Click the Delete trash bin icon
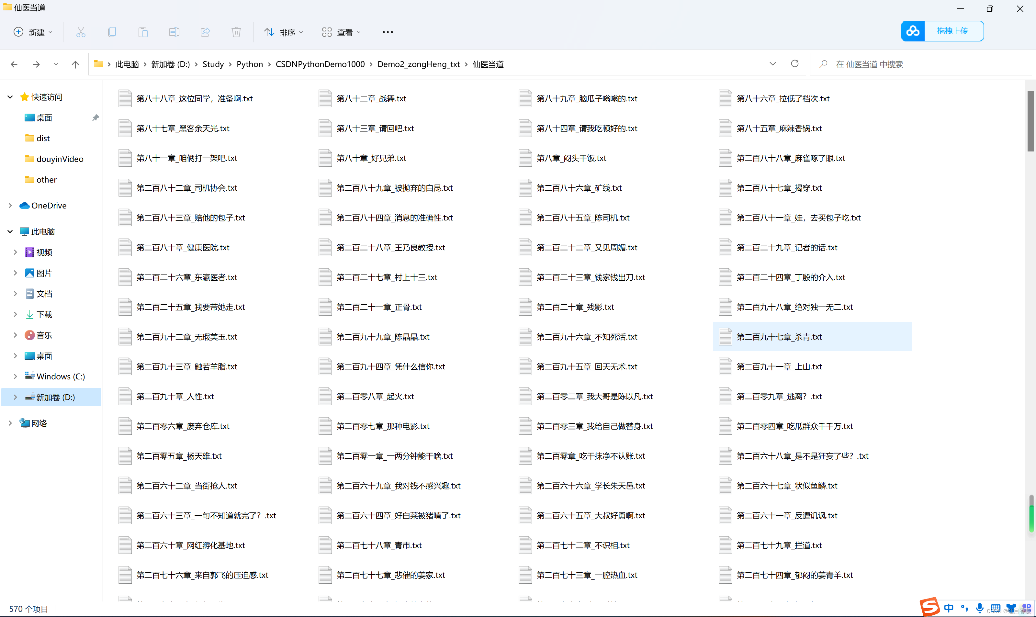 [x=236, y=32]
